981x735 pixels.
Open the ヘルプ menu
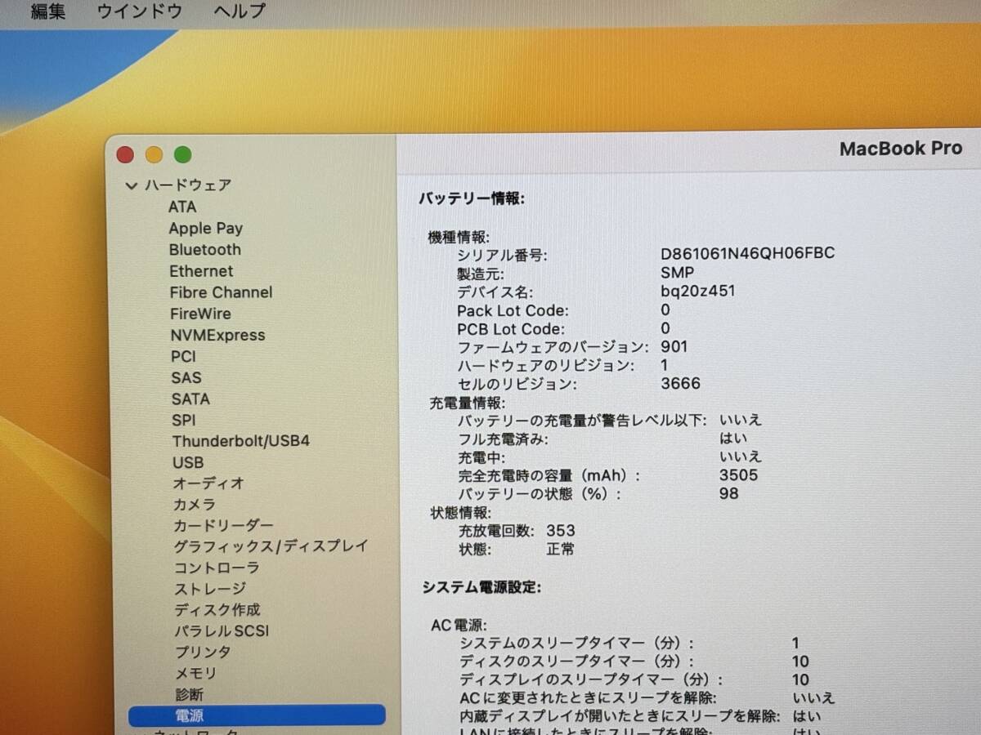point(240,11)
